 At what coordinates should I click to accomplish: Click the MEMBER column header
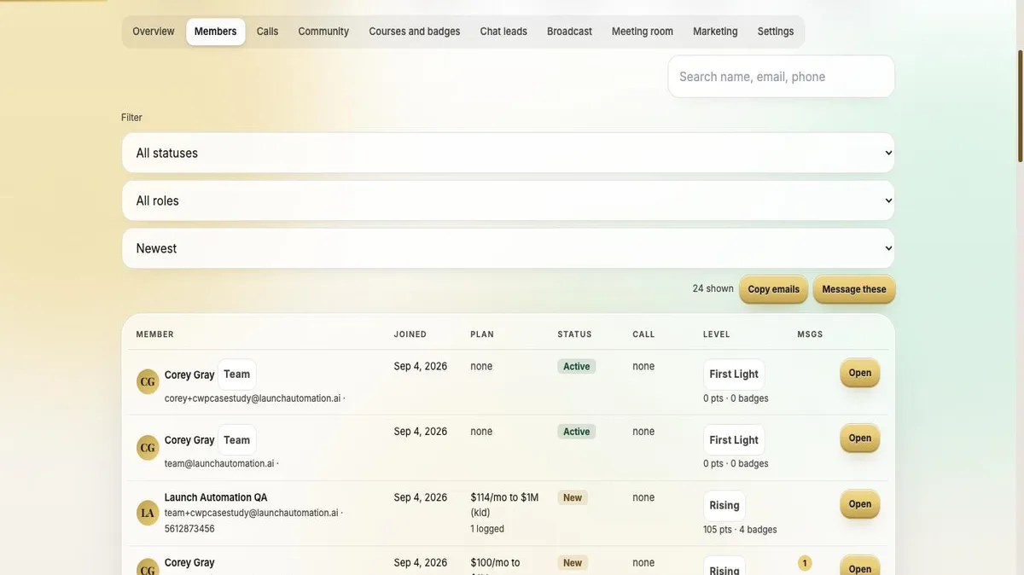(155, 334)
